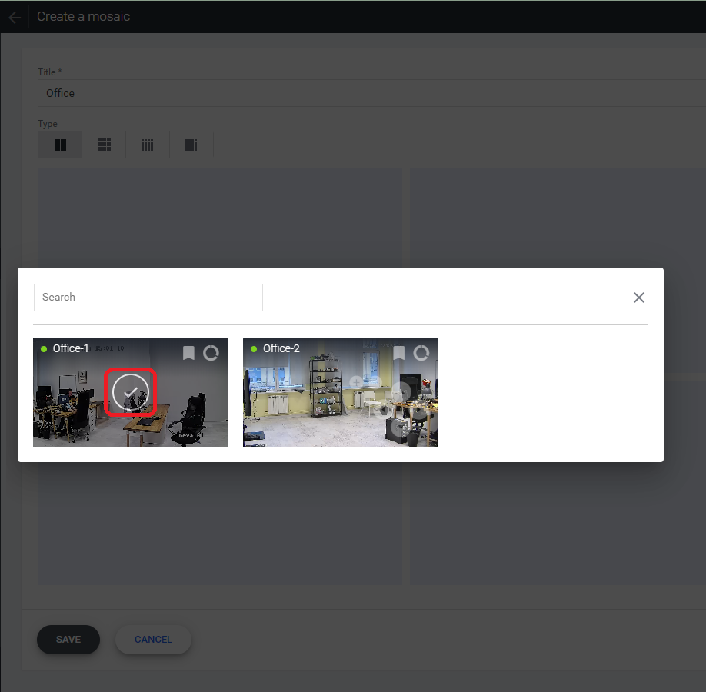Toggle the checkmark selection on Office-1
Image resolution: width=706 pixels, height=692 pixels.
coord(131,392)
